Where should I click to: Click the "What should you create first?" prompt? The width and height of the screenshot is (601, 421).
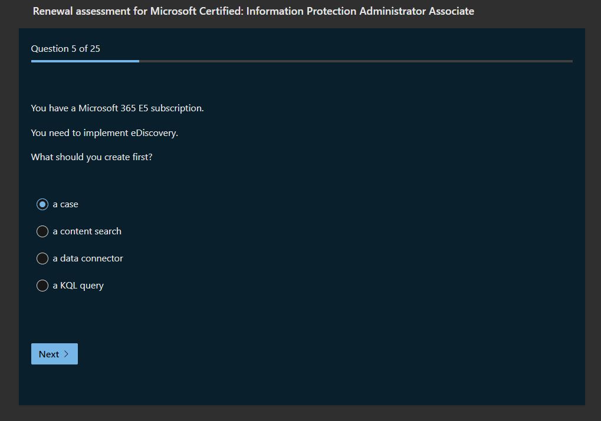[x=91, y=157]
